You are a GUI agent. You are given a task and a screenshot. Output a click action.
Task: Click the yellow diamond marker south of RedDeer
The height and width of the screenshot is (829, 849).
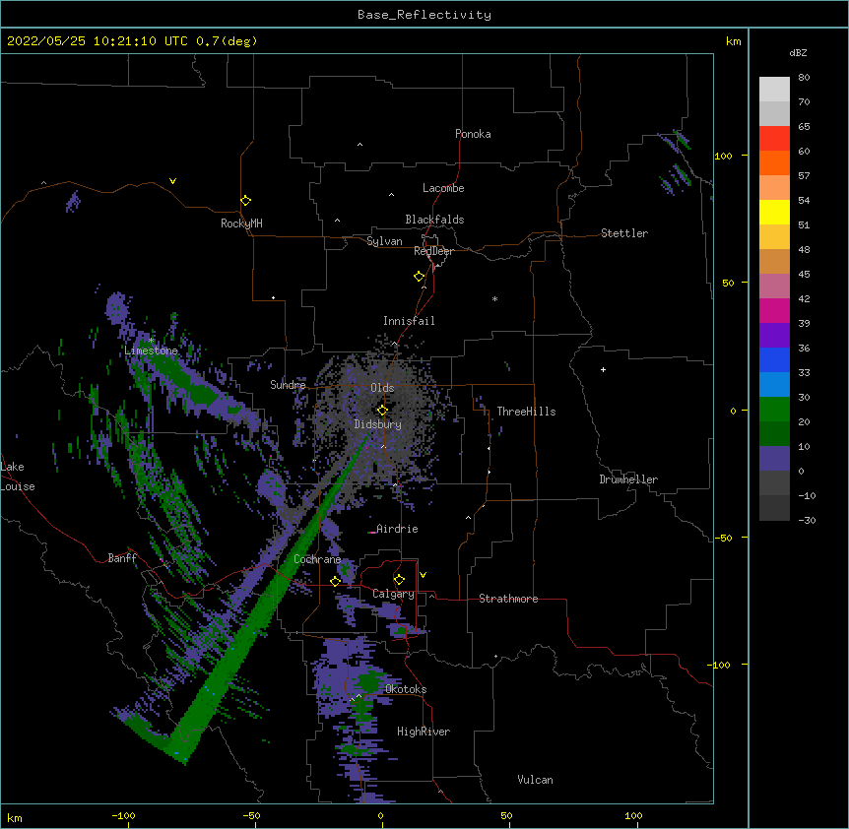click(420, 277)
